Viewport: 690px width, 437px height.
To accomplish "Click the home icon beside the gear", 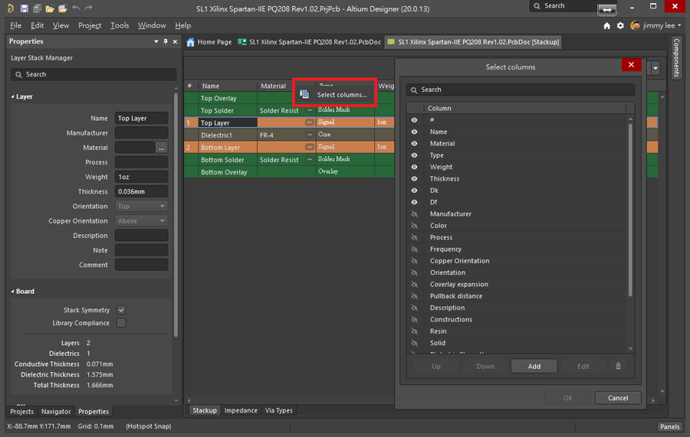I will (x=607, y=25).
